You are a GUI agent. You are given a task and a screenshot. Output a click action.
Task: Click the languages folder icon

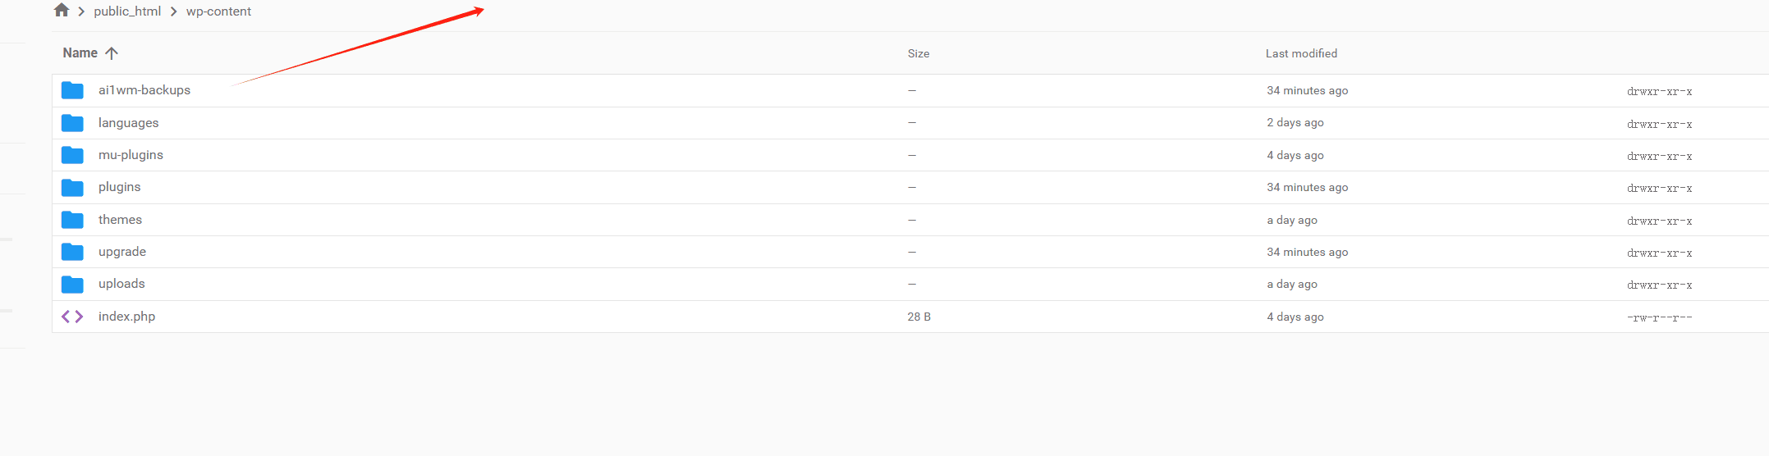point(72,123)
